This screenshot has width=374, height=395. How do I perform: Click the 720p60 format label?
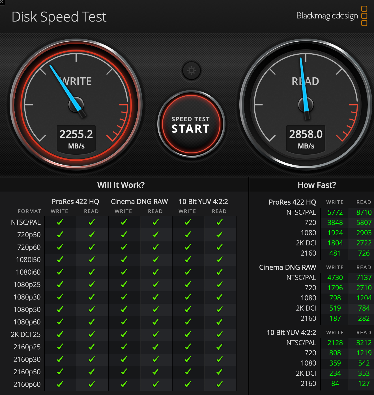click(x=29, y=247)
